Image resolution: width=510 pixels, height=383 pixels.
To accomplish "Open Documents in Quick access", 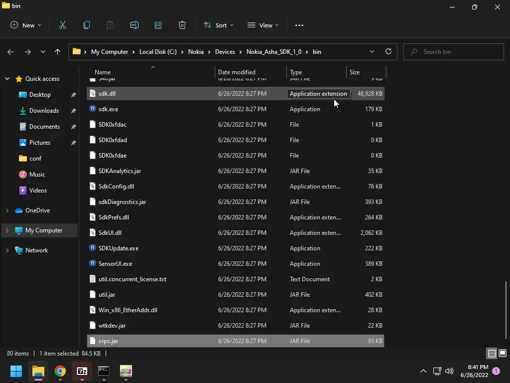I will coord(44,126).
